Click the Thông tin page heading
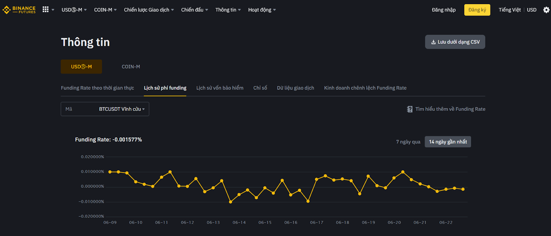The width and height of the screenshot is (551, 236). coord(85,42)
